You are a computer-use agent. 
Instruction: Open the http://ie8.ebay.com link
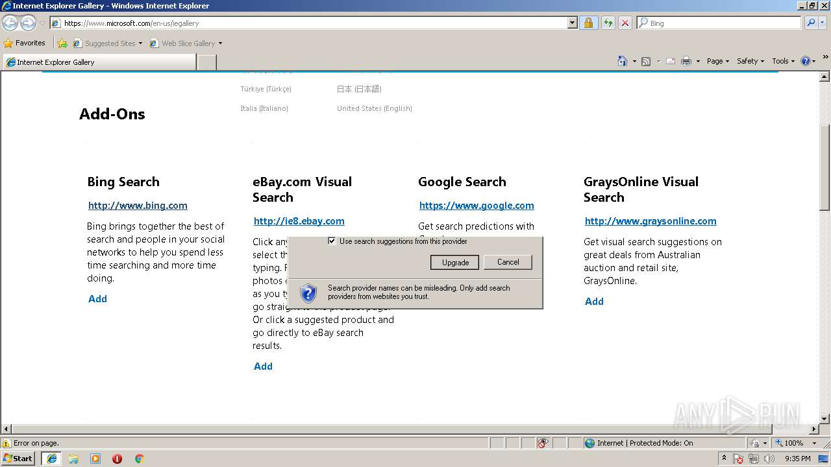[x=299, y=221]
